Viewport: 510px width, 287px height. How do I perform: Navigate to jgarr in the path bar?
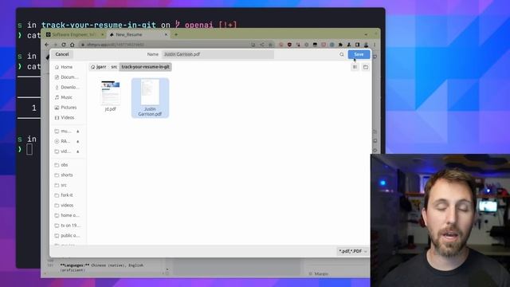[x=99, y=67]
